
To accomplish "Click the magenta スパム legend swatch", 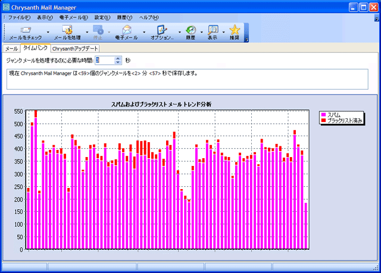I will click(323, 115).
